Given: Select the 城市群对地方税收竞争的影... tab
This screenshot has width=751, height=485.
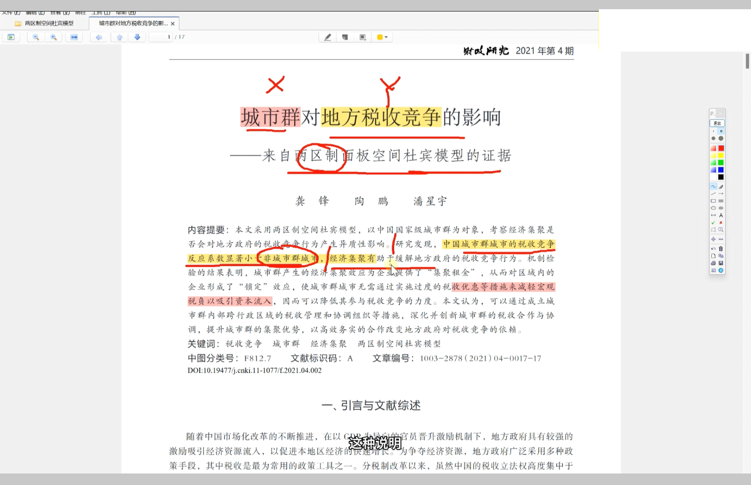Looking at the screenshot, I should tap(133, 23).
